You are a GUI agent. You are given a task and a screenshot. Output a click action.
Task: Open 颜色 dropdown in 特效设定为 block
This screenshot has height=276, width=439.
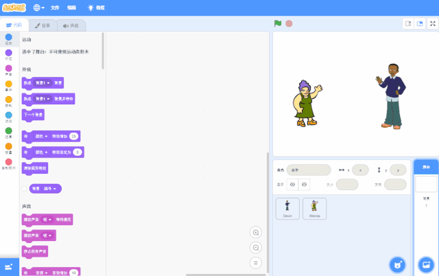point(41,152)
